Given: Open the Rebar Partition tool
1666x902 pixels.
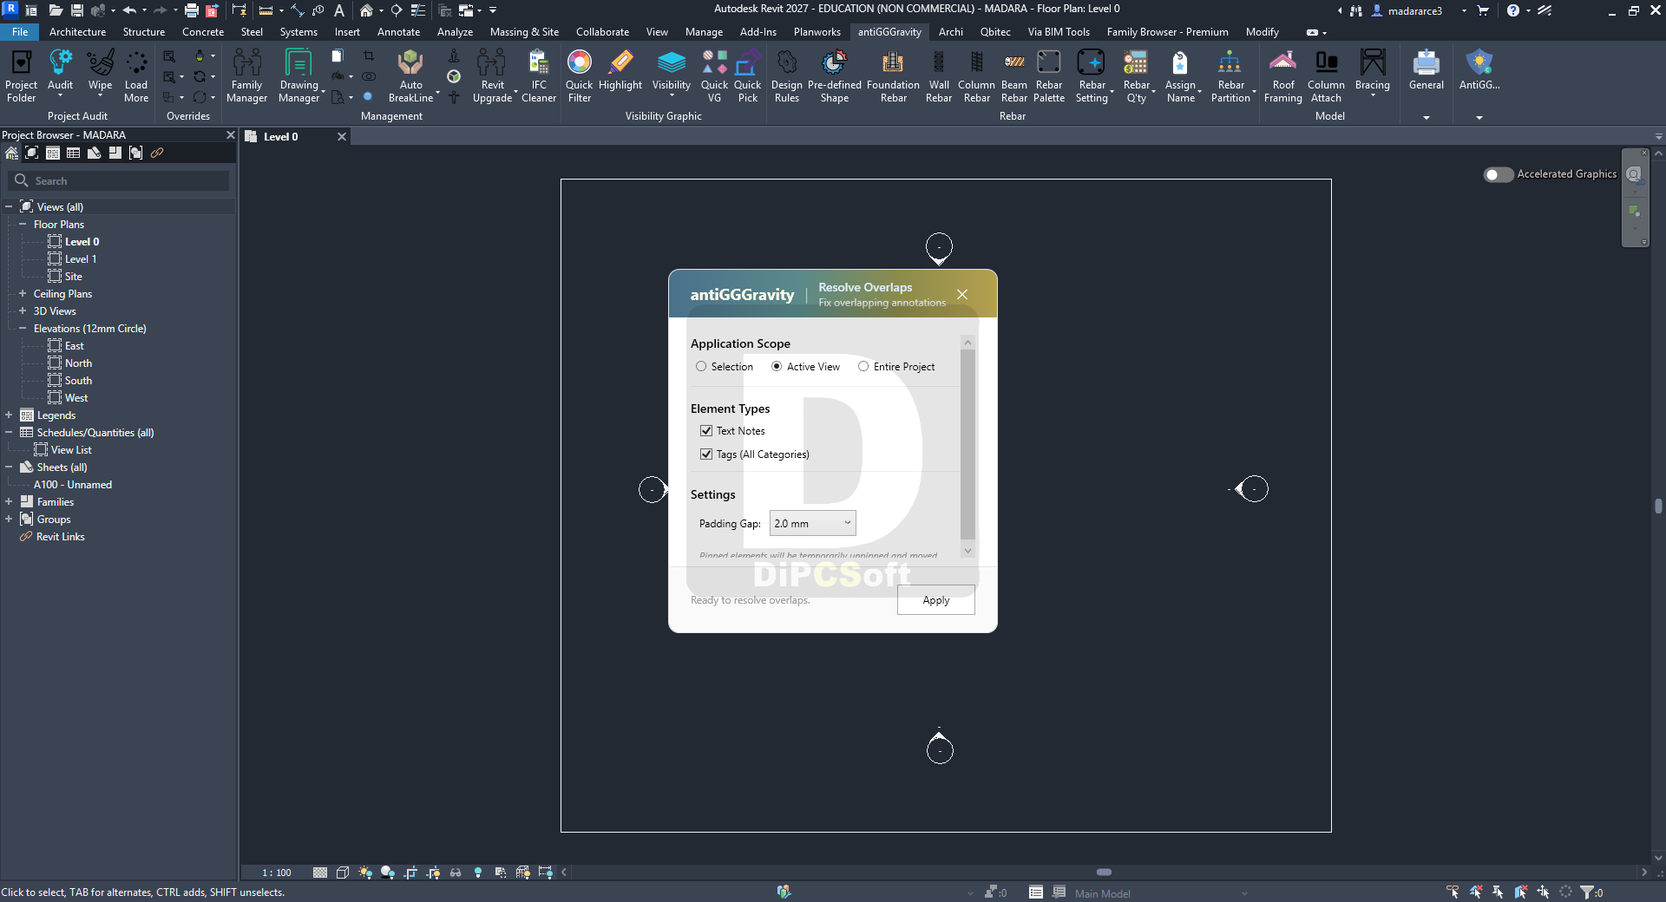Looking at the screenshot, I should point(1230,76).
